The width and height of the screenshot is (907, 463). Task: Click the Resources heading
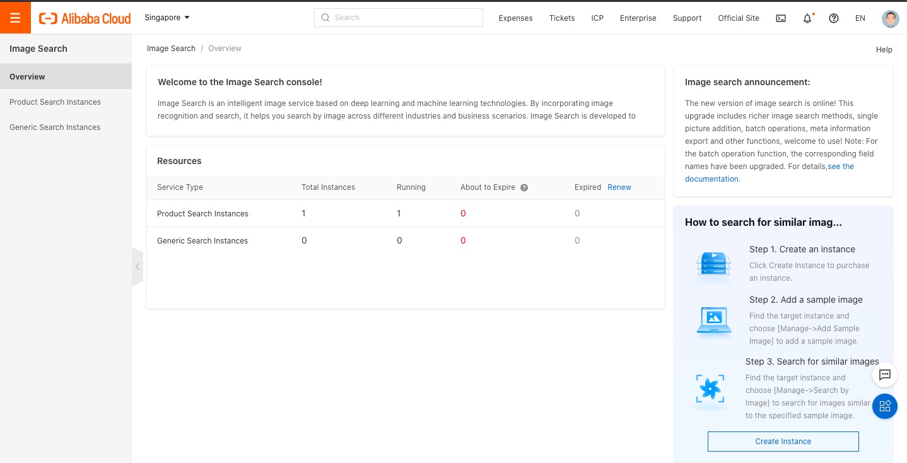click(179, 161)
